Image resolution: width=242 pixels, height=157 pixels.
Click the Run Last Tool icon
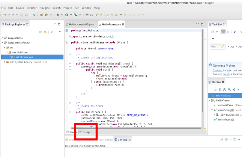75,15
